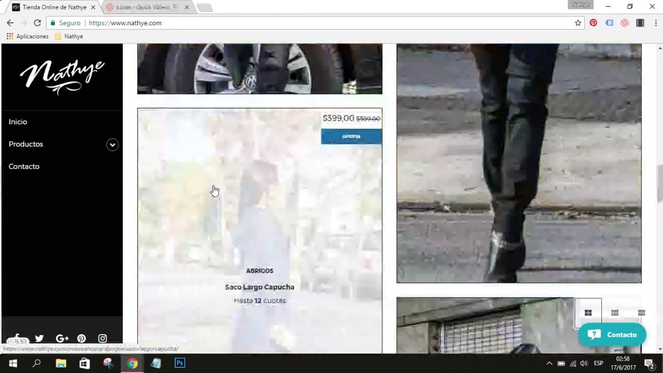Open the boots product photo
Viewport: 663px width, 373px height.
pyautogui.click(x=519, y=163)
